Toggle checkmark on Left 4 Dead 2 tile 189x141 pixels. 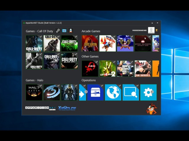click(x=114, y=62)
